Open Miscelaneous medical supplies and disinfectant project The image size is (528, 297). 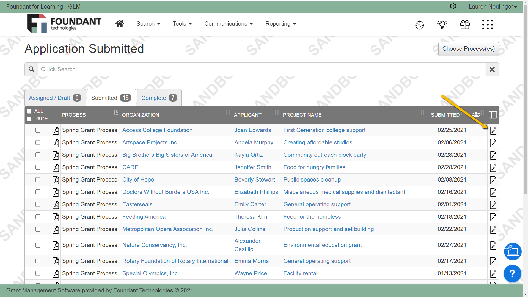point(344,192)
